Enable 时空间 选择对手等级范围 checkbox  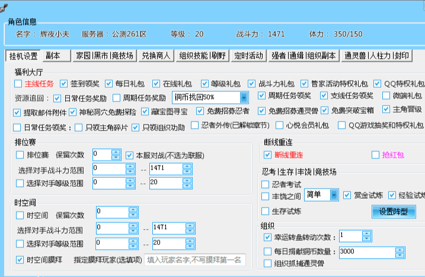tap(20, 244)
